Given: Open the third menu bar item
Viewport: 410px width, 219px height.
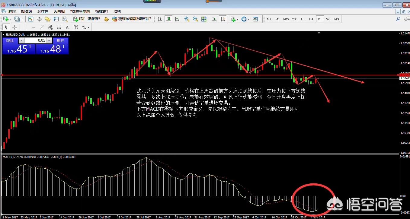Looking at the screenshot, I should pyautogui.click(x=43, y=11).
